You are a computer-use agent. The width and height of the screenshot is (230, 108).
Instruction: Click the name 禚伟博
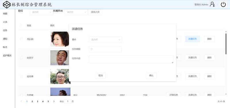pyautogui.click(x=30, y=76)
